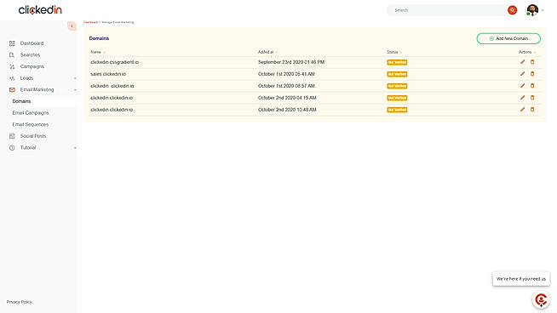Click the Add New Domain button
Viewport: 557px width, 313px height.
(508, 38)
